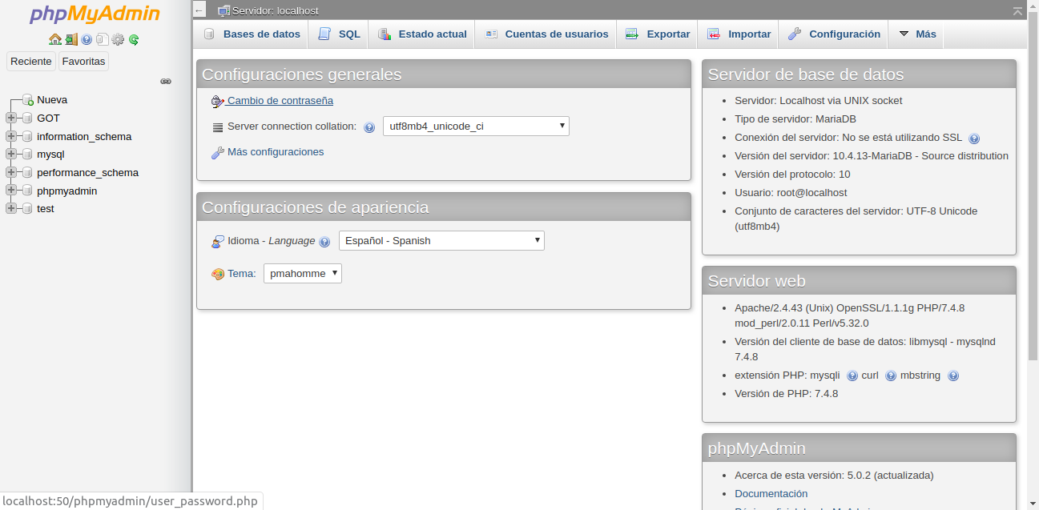Viewport: 1039px width, 510px height.
Task: Open the MariaDB documentation pages icon
Action: point(102,39)
